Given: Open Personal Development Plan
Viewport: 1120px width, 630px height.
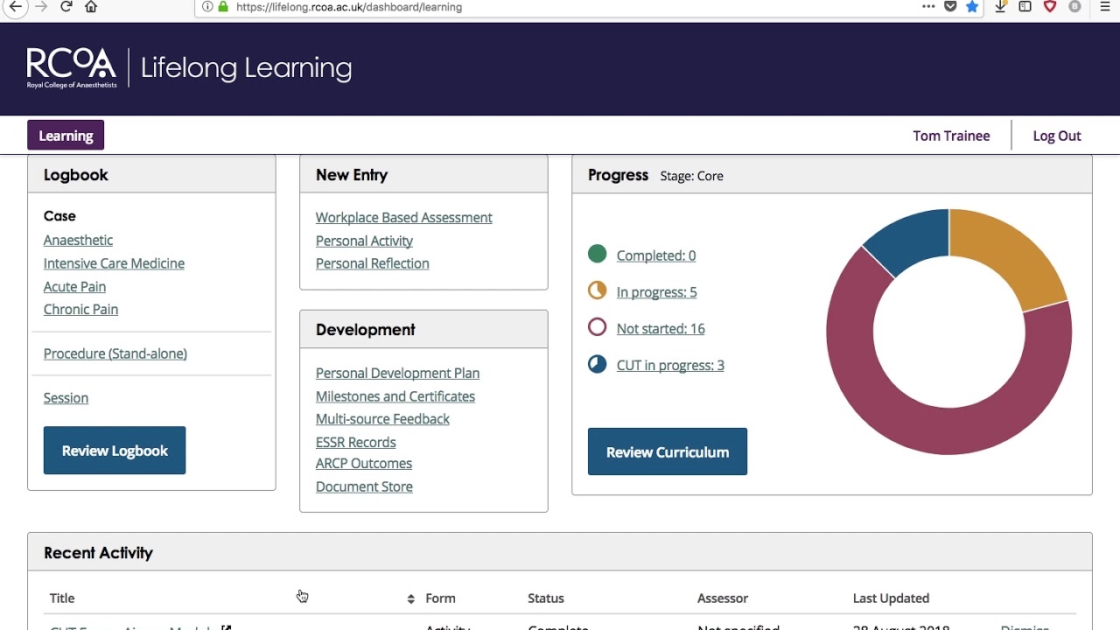Looking at the screenshot, I should point(397,373).
